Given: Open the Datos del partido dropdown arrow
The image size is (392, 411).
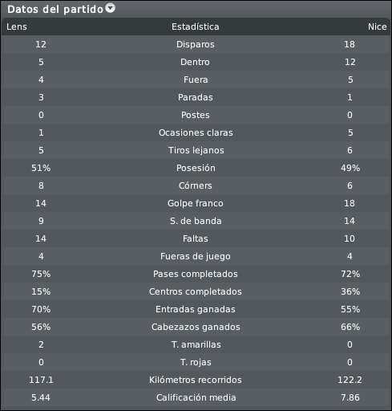Looking at the screenshot, I should (110, 8).
